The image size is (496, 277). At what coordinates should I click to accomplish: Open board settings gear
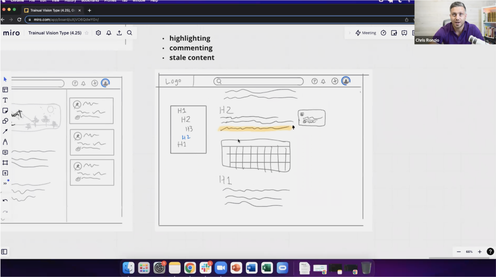[x=99, y=33]
